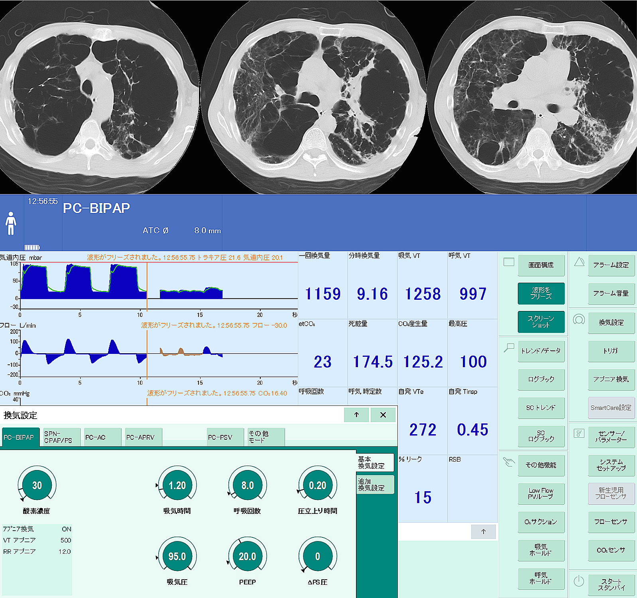This screenshot has height=598, width=637.
Task: Activate 吸気ホールド
Action: pos(541,550)
